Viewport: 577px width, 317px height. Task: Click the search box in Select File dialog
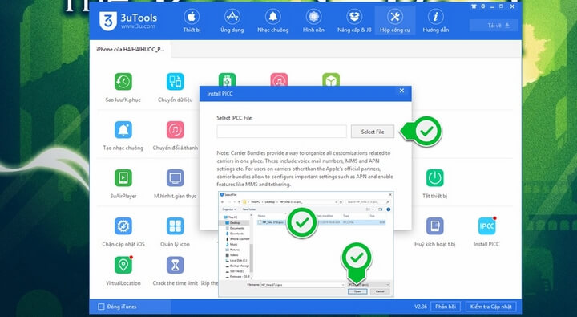point(368,202)
